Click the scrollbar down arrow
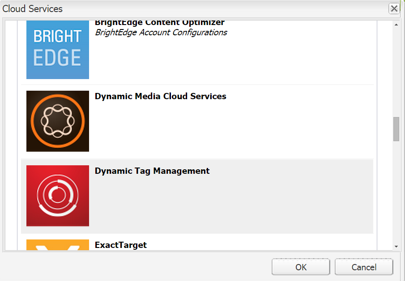405x281 pixels. pos(396,246)
